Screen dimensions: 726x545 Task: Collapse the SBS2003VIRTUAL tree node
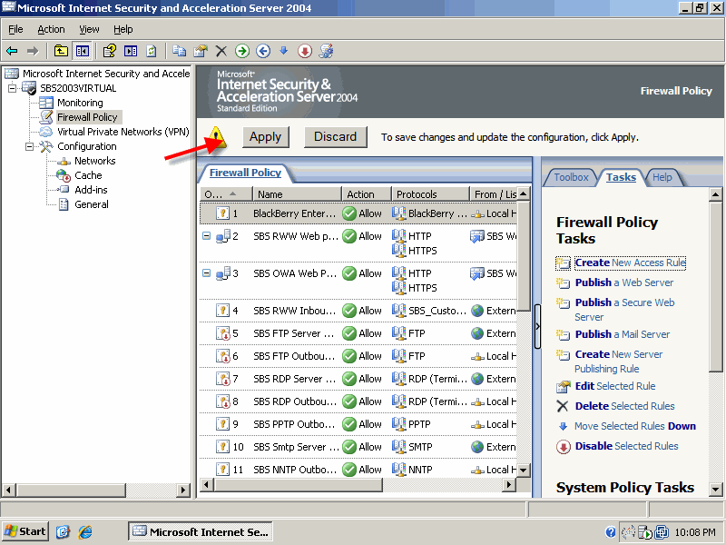coord(13,88)
